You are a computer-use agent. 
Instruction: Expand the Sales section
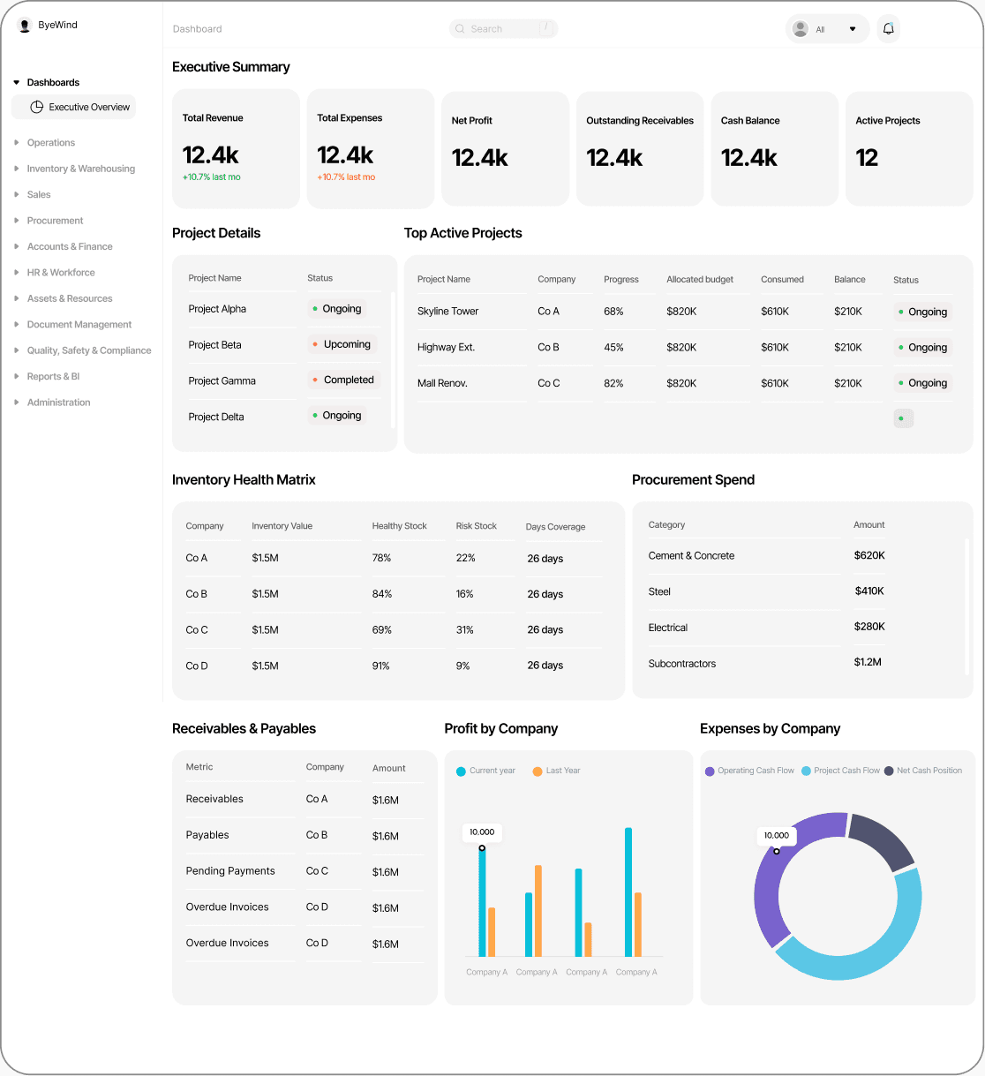click(17, 194)
